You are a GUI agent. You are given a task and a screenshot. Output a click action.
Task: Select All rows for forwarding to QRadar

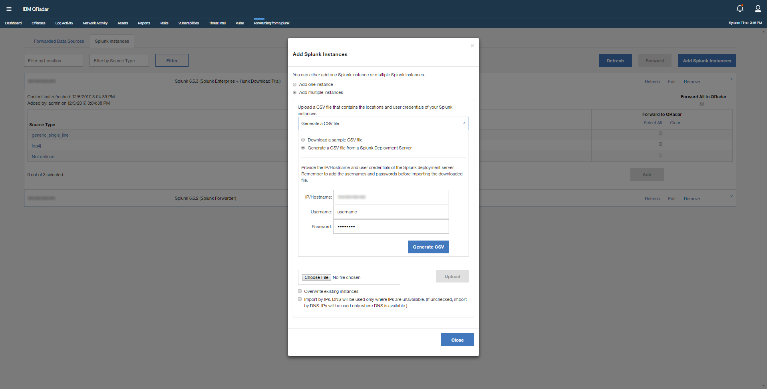point(652,123)
